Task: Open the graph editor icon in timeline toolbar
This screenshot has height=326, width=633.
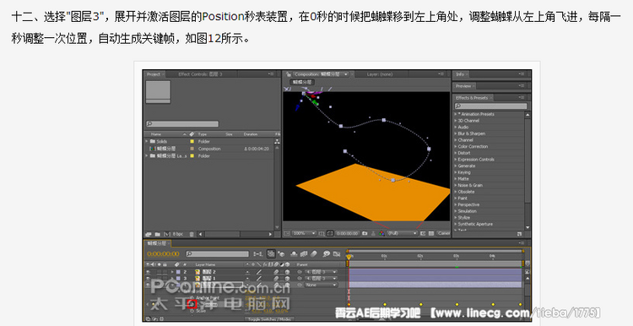Action: click(x=337, y=253)
